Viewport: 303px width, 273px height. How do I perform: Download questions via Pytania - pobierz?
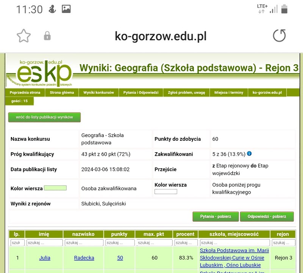click(216, 216)
